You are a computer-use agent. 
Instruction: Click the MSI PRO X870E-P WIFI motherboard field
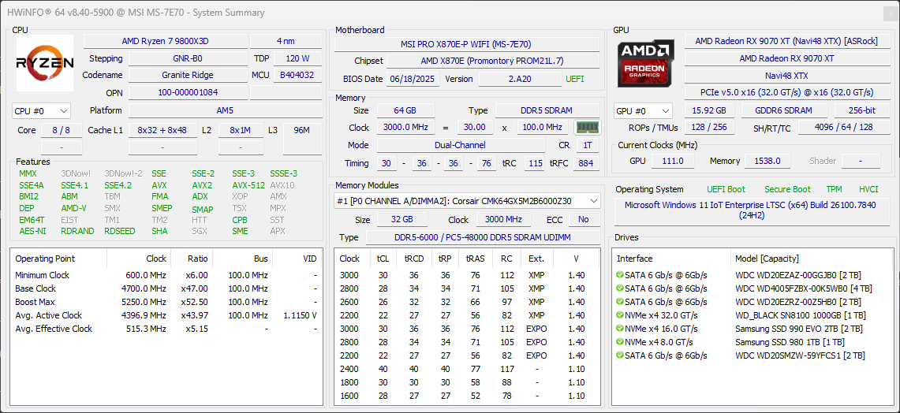(x=466, y=44)
